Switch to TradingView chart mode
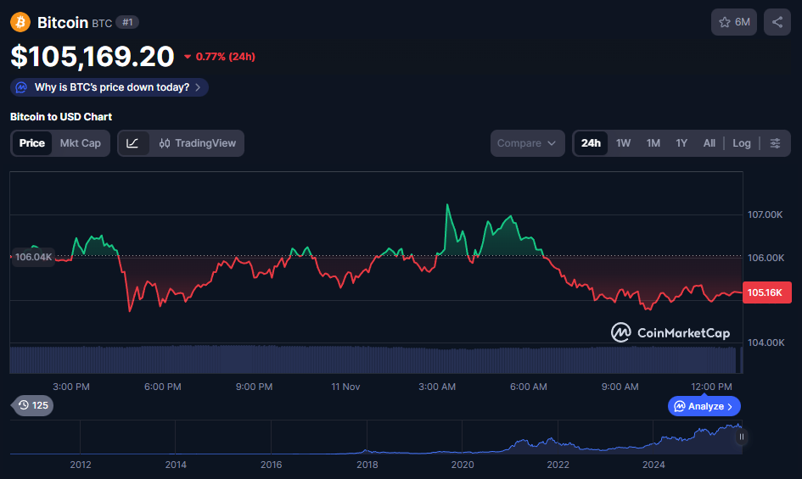The height and width of the screenshot is (479, 802). tap(198, 143)
